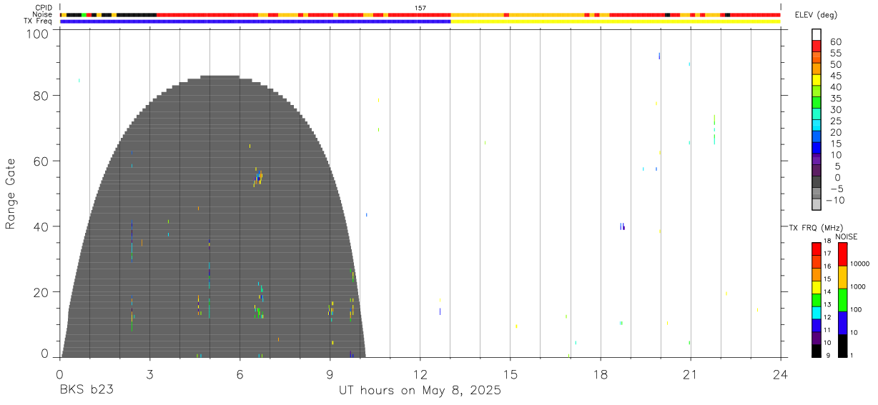The height and width of the screenshot is (405, 878).
Task: Click the black Noise strip segment near 2-3 UT
Action: tap(137, 14)
